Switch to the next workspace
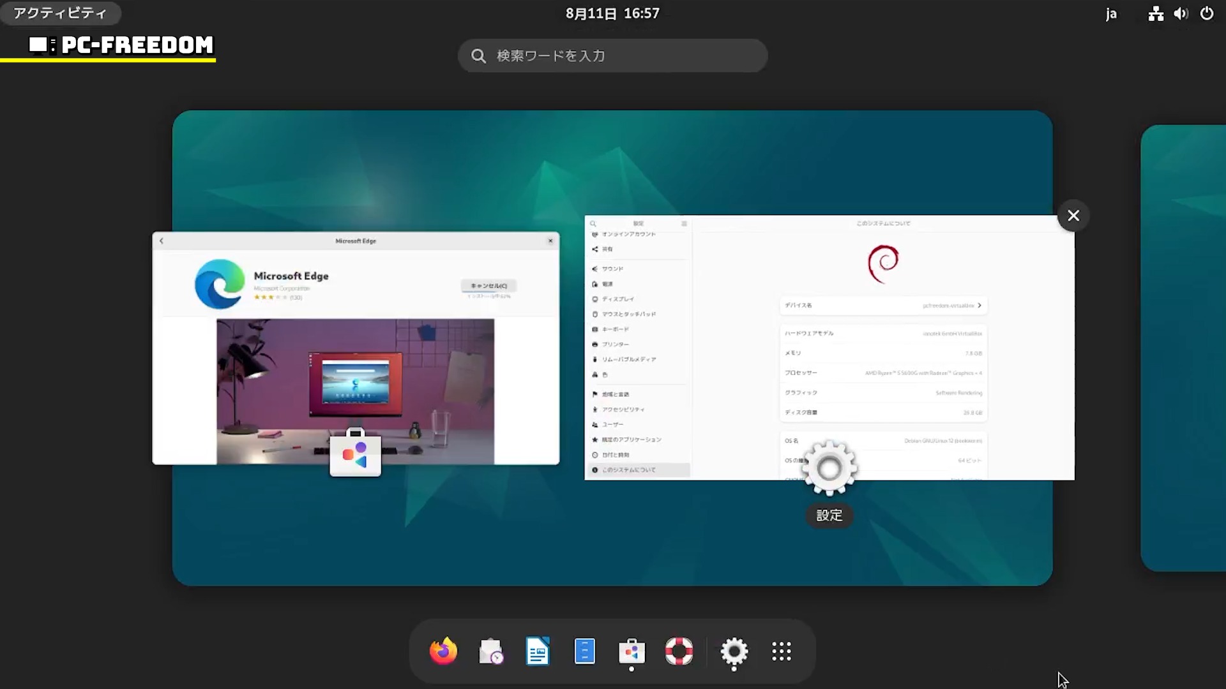This screenshot has height=689, width=1226. tap(1183, 348)
